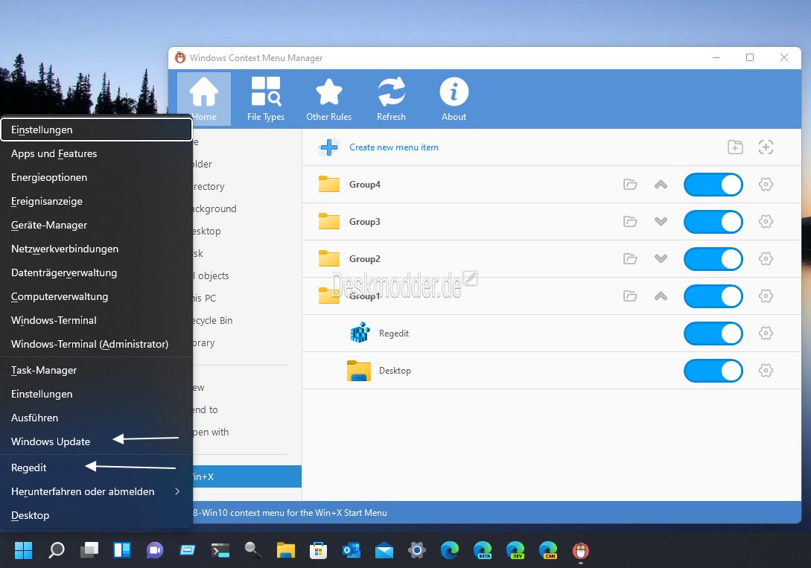Image resolution: width=811 pixels, height=568 pixels.
Task: Click the new folder group icon top right
Action: coord(735,147)
